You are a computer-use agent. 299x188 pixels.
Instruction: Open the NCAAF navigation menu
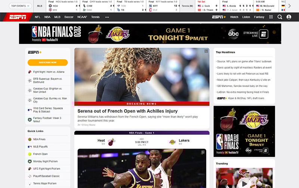pyautogui.click(x=82, y=17)
